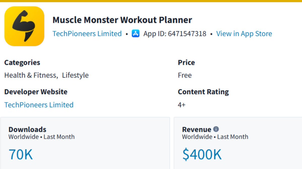302x169 pixels.
Task: Click the Health & Fitness category
Action: tap(30, 75)
